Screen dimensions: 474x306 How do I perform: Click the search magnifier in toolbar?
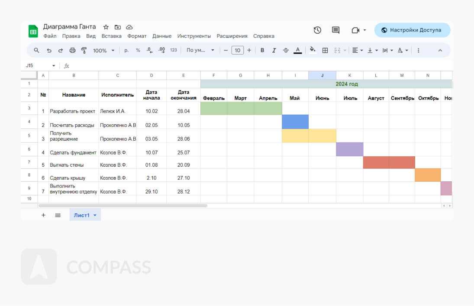37,51
